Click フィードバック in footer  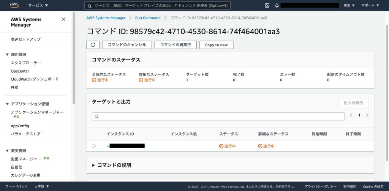click(x=17, y=186)
